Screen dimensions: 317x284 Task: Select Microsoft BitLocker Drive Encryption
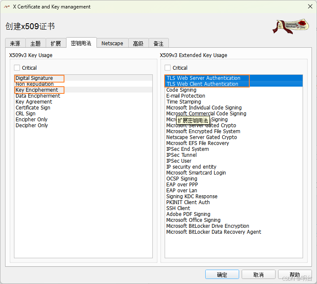coord(234,226)
